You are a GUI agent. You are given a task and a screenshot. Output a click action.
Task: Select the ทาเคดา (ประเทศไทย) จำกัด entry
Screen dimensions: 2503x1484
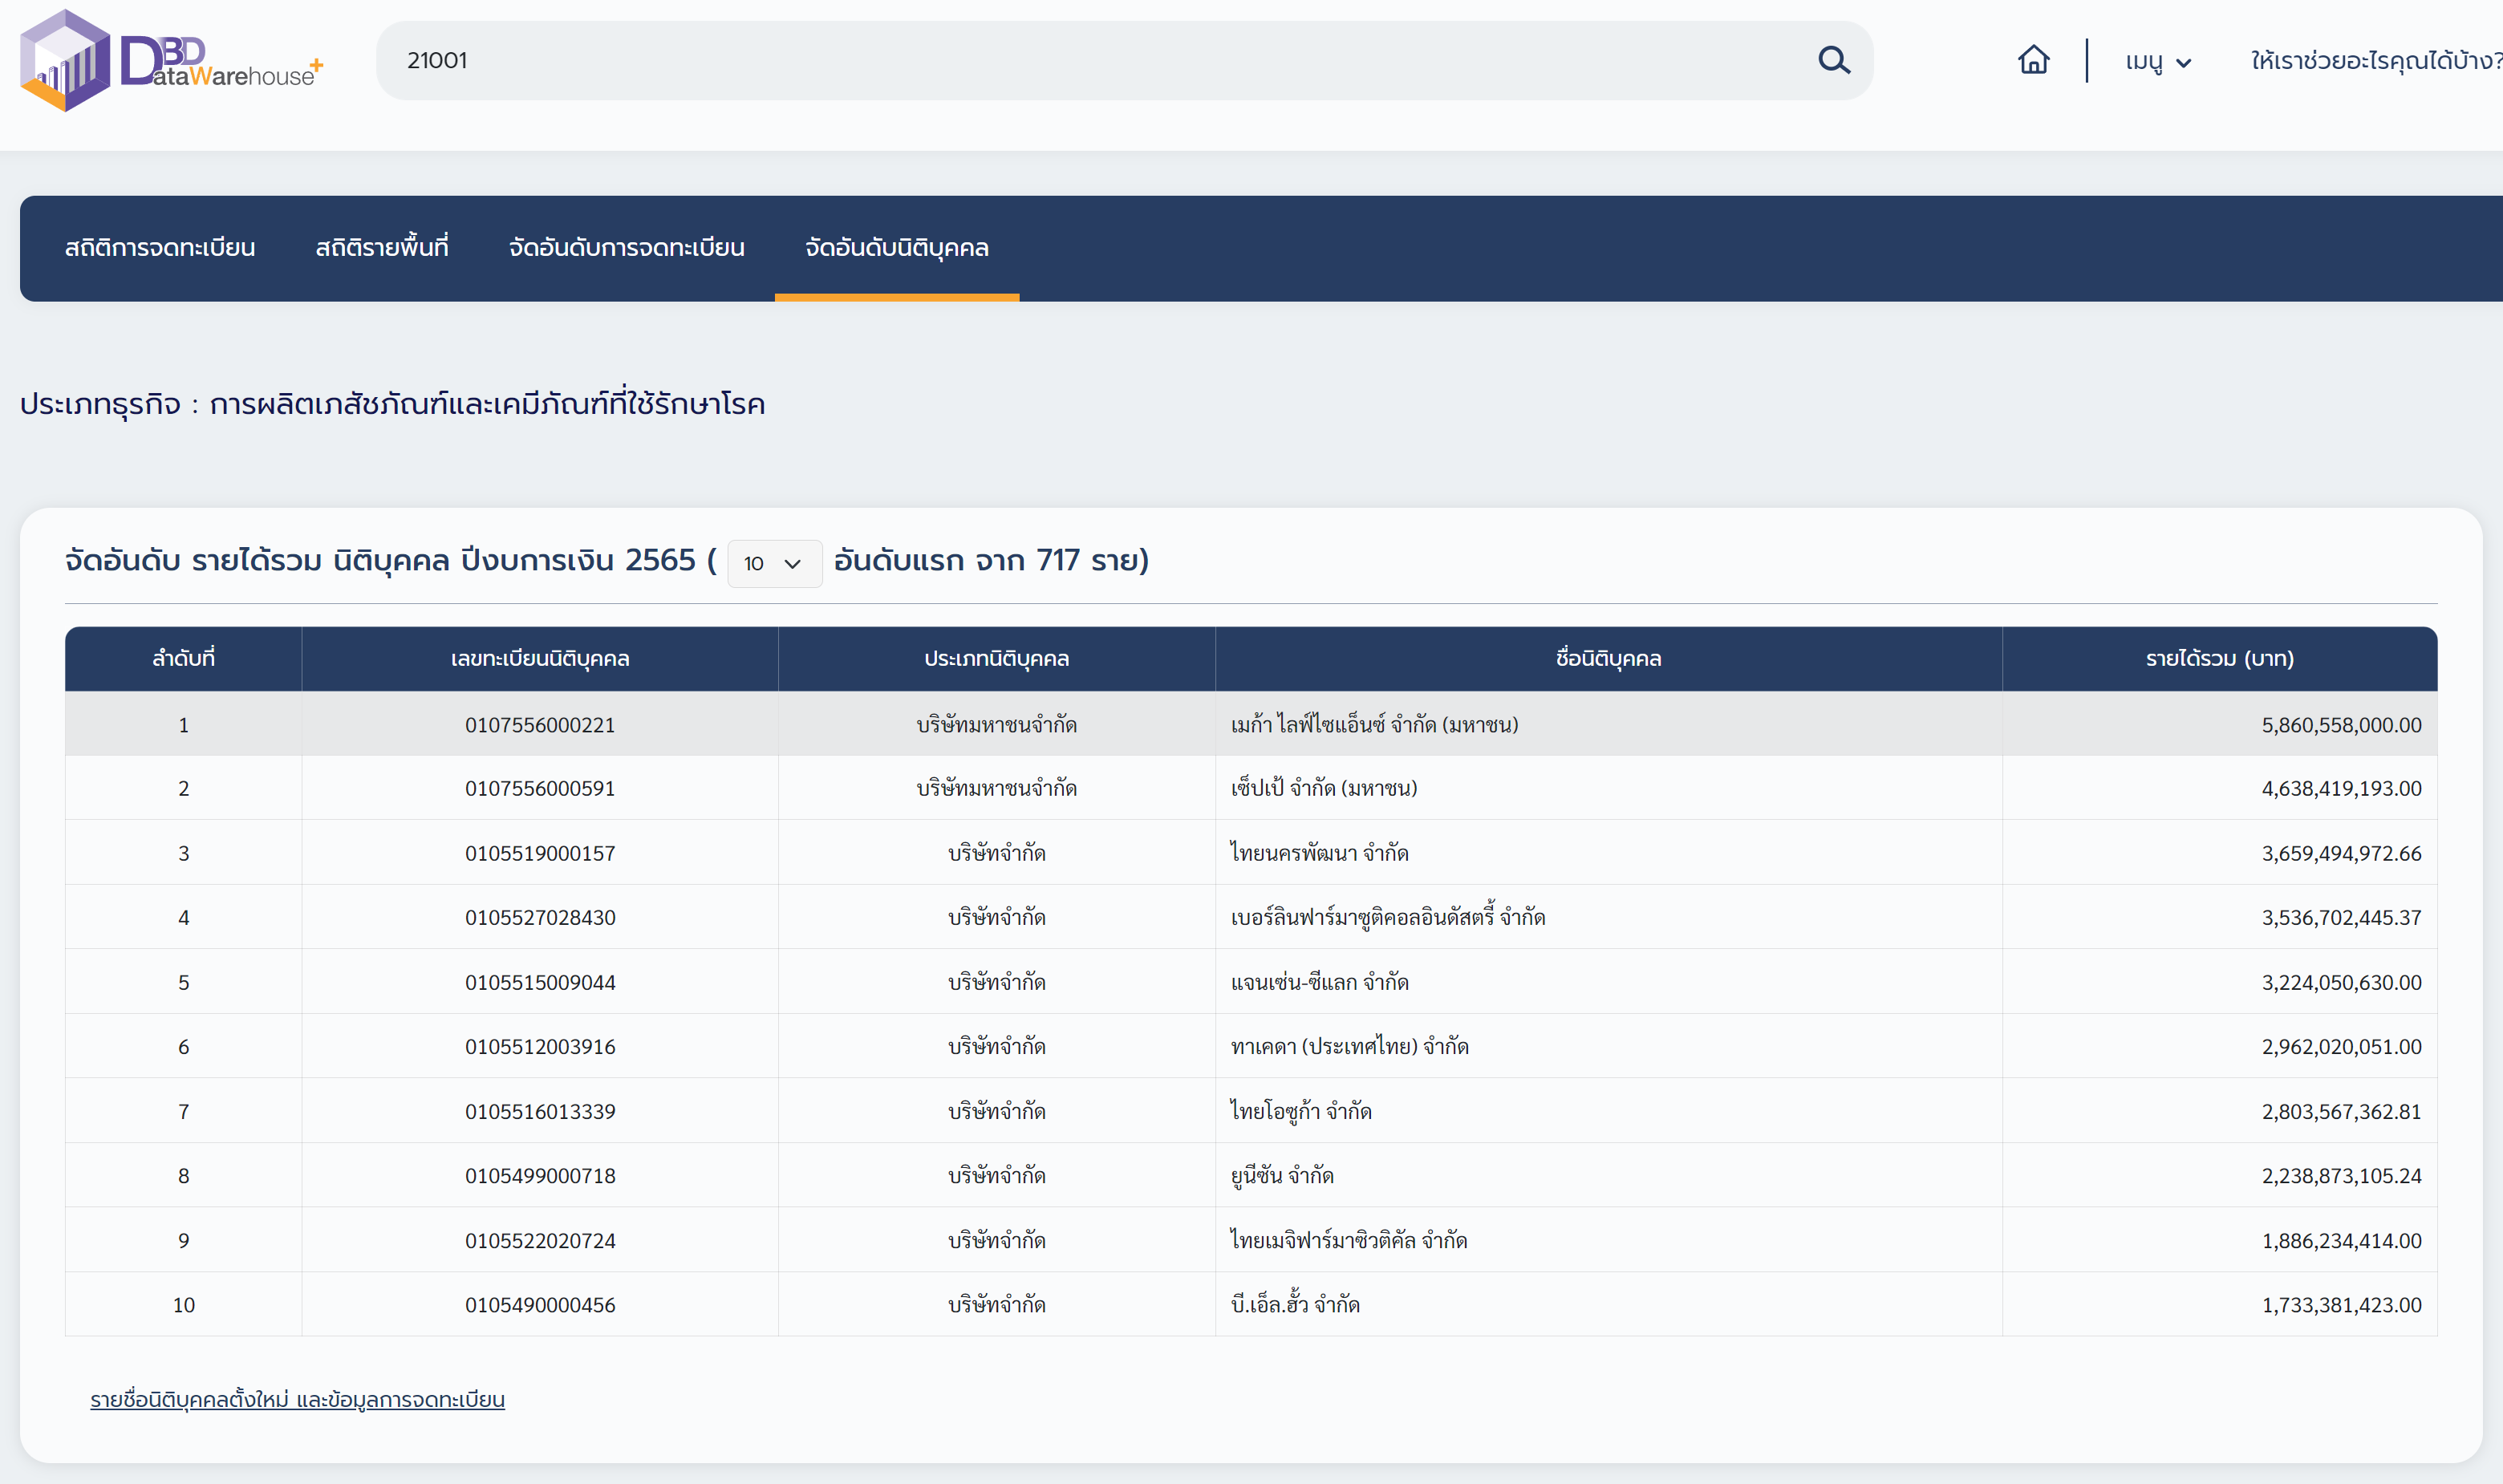click(x=1349, y=1047)
